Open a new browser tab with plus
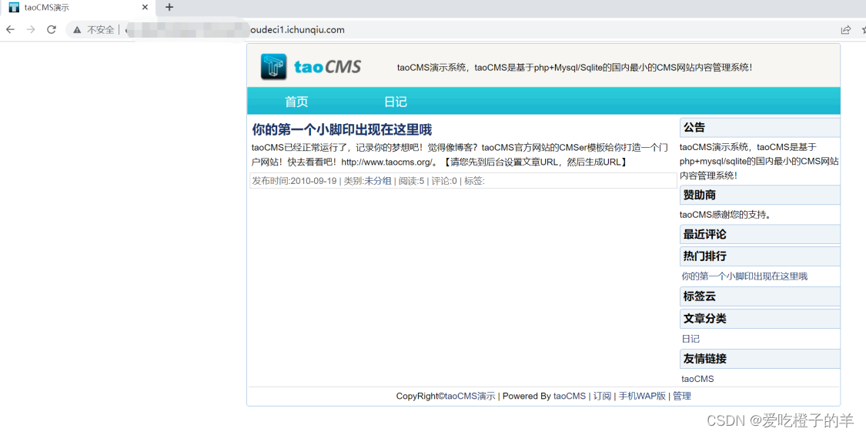 (169, 7)
